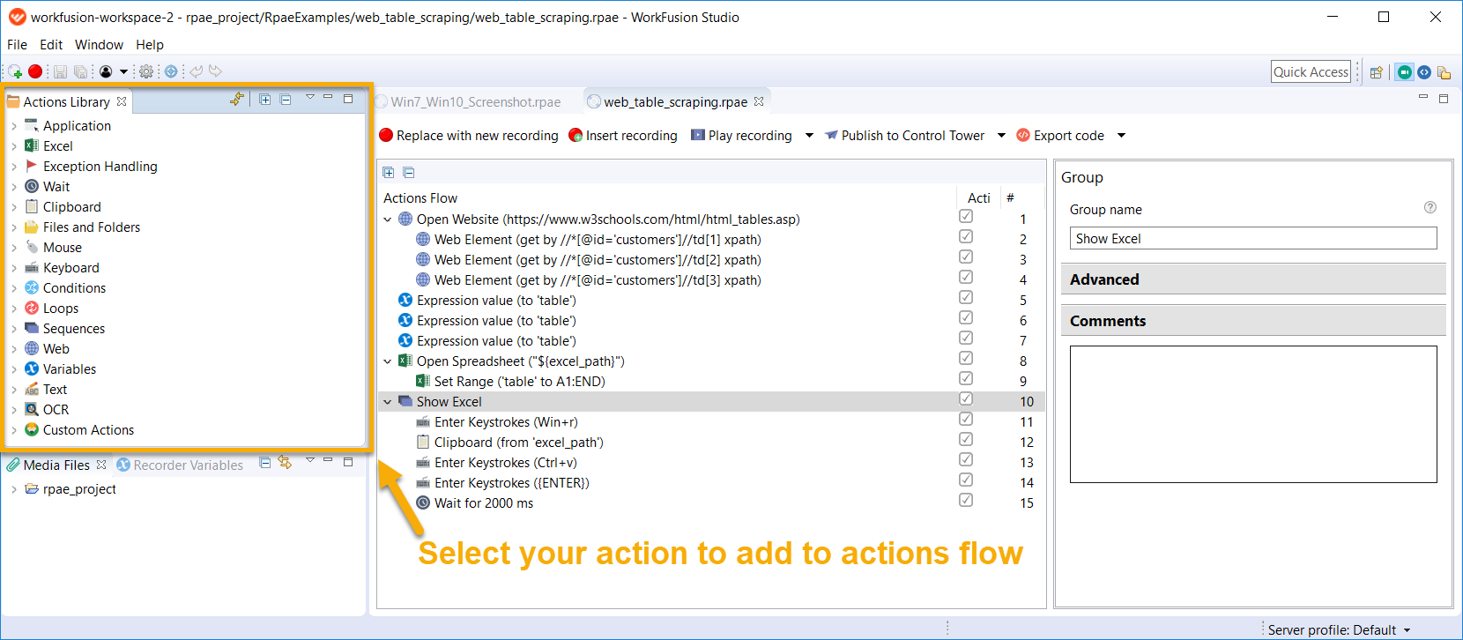Open the Window menu

(x=99, y=45)
